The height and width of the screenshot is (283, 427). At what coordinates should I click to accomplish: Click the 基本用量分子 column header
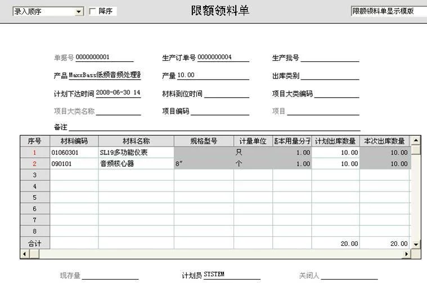tap(292, 141)
